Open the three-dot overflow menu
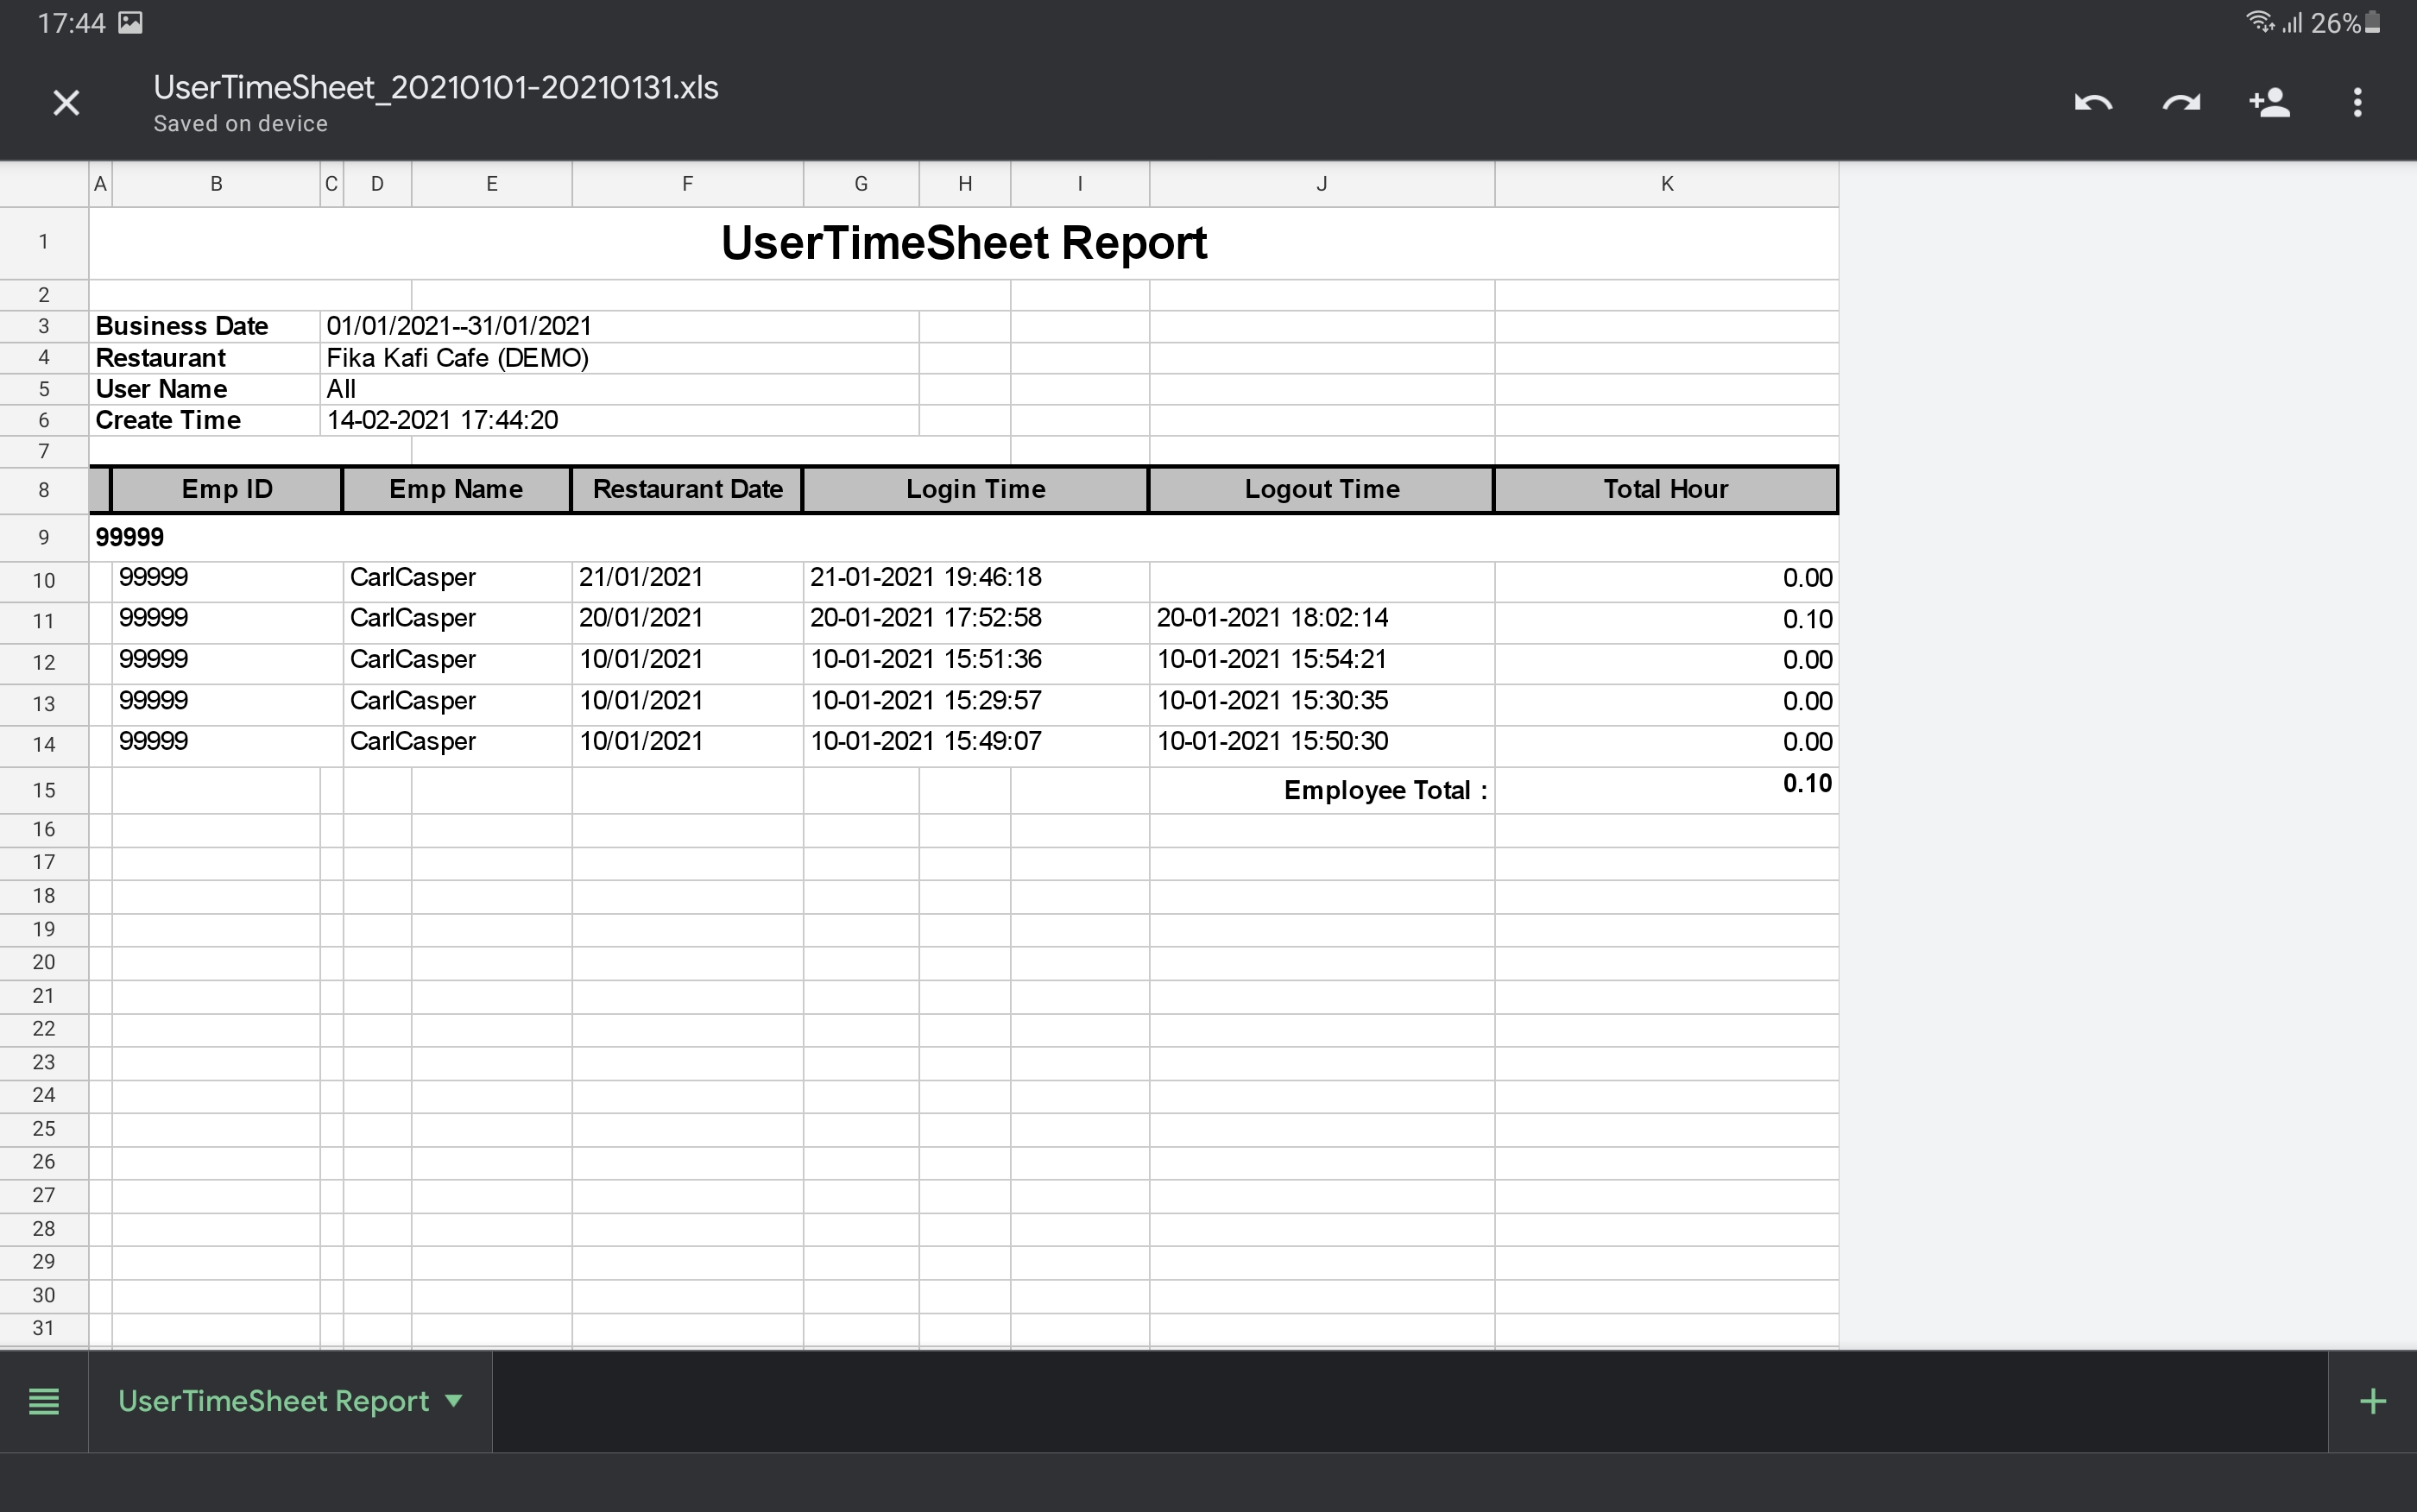The image size is (2417, 1512). coord(2357,102)
